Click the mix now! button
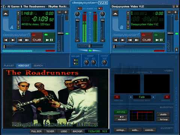180x135 pixels. click(121, 118)
